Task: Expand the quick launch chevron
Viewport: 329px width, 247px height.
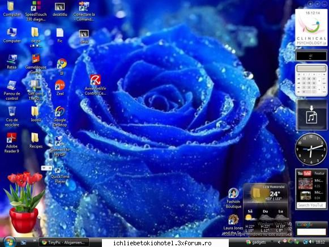Action: [x=34, y=241]
